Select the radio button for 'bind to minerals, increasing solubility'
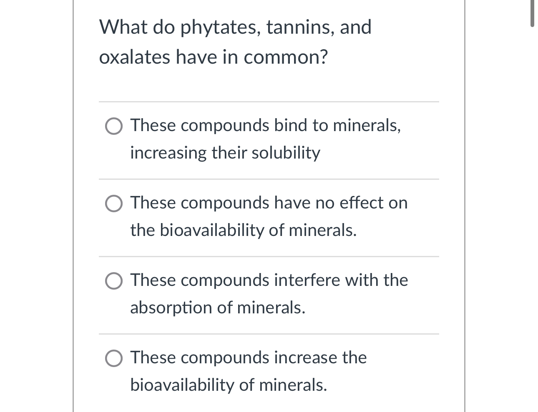The height and width of the screenshot is (412, 538). [x=113, y=126]
